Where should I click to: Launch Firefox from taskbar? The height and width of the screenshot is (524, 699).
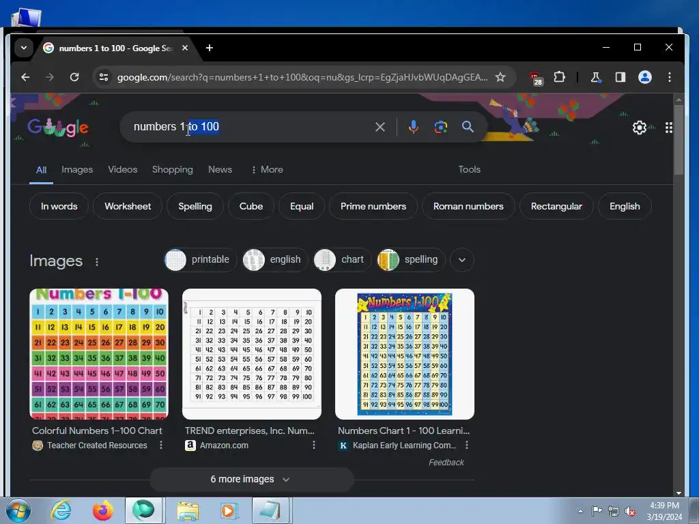(x=102, y=510)
